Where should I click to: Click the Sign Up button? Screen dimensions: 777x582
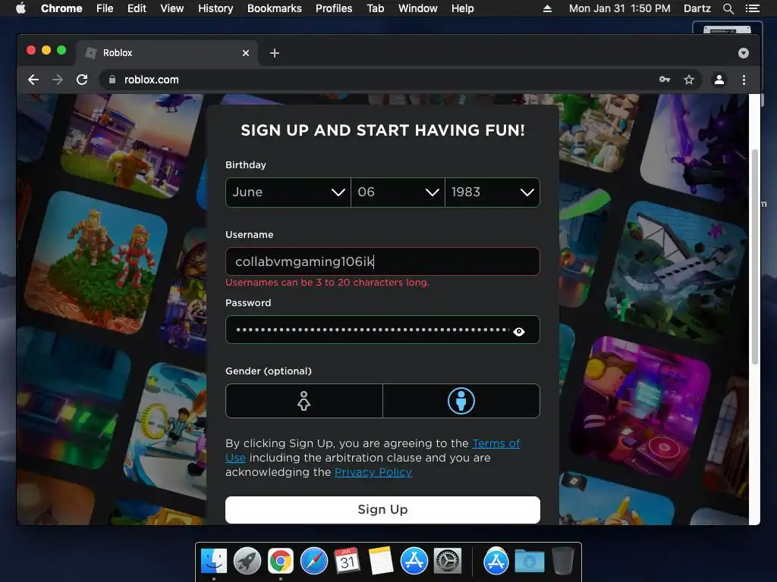(x=382, y=510)
